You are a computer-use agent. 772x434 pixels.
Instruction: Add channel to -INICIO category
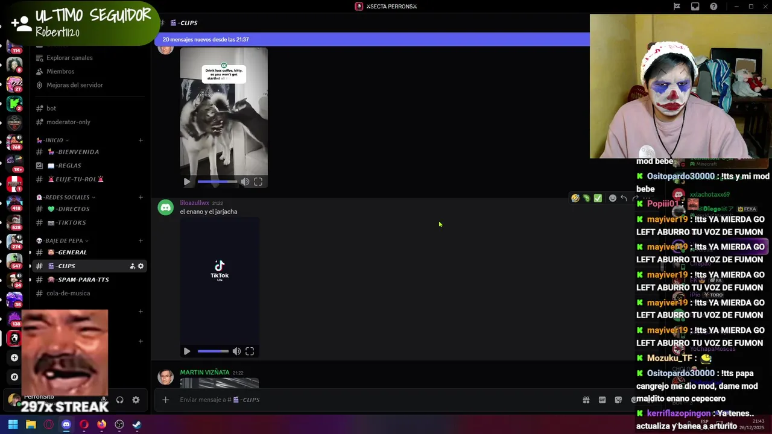(141, 140)
